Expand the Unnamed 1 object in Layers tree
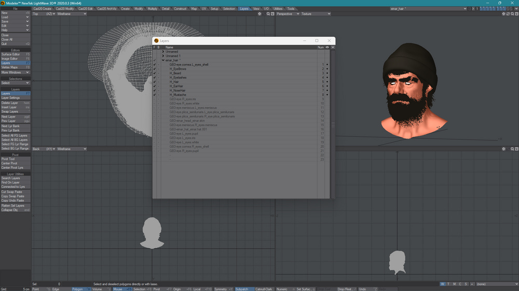This screenshot has height=291, width=519. (x=163, y=56)
